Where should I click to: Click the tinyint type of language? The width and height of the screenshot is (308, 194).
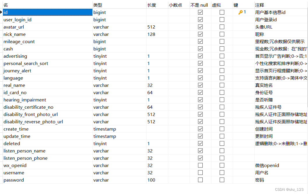click(100, 78)
